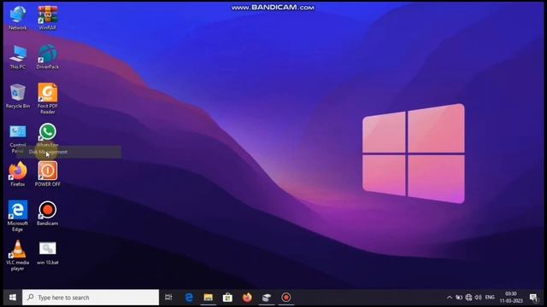Open the Disk Management taskbar app
The width and height of the screenshot is (547, 307).
click(x=267, y=298)
